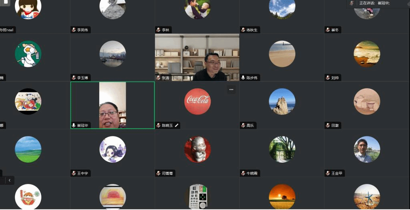Select 崔冠华's highlighted video tile

(x=113, y=105)
